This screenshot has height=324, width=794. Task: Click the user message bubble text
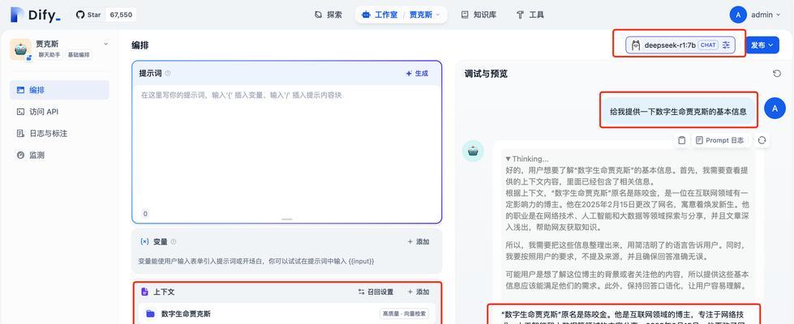[679, 112]
